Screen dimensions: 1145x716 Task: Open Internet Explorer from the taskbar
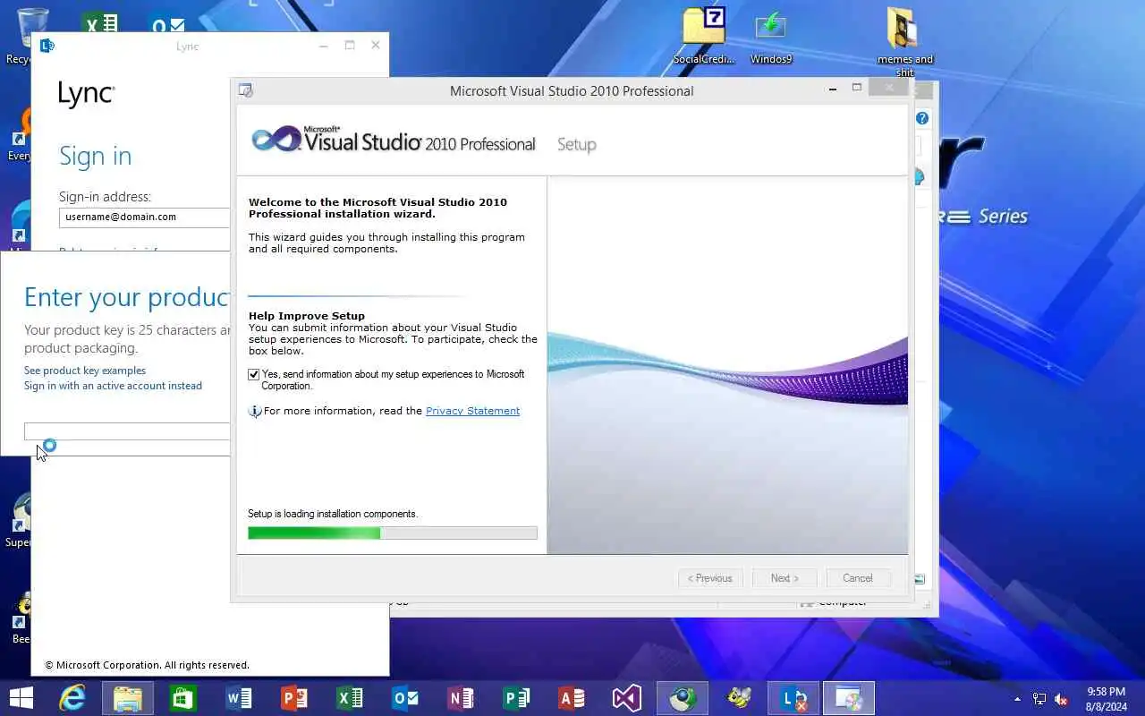click(x=72, y=698)
